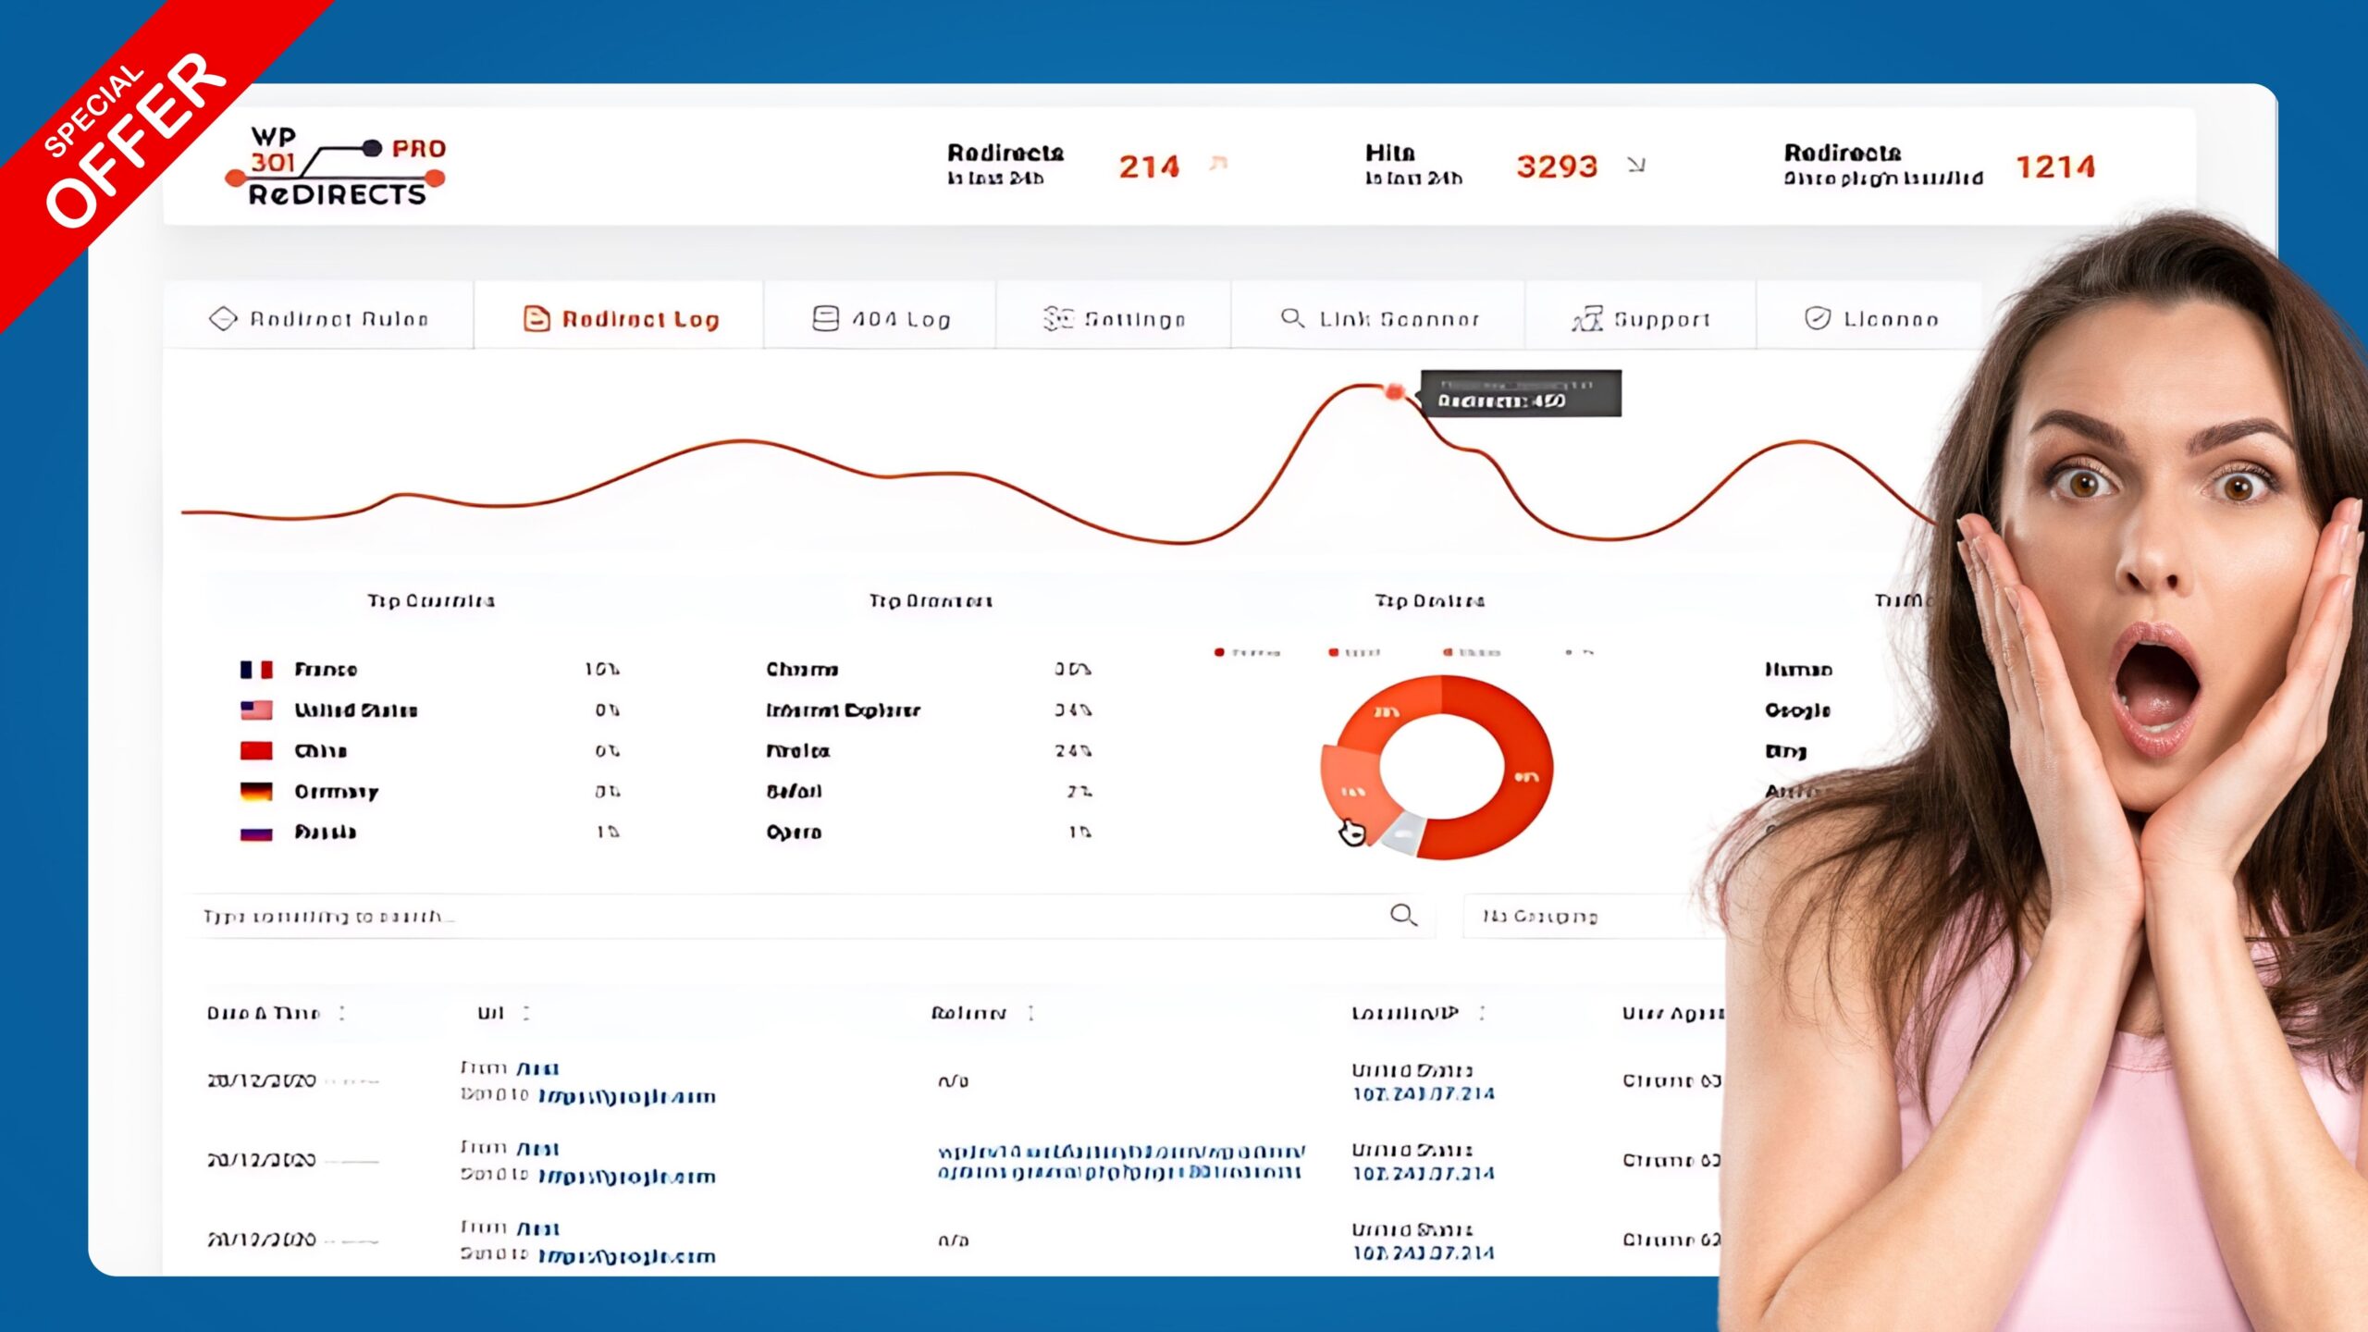This screenshot has height=1332, width=2368.
Task: Click the China flag icon
Action: [x=256, y=750]
